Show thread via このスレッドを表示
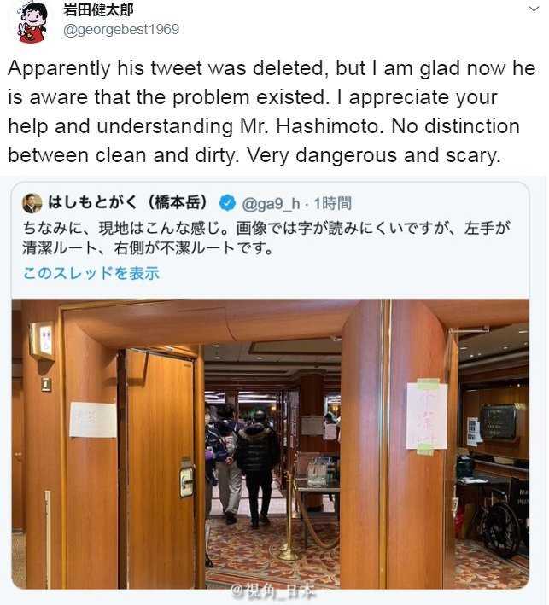549x605 pixels. tap(91, 273)
